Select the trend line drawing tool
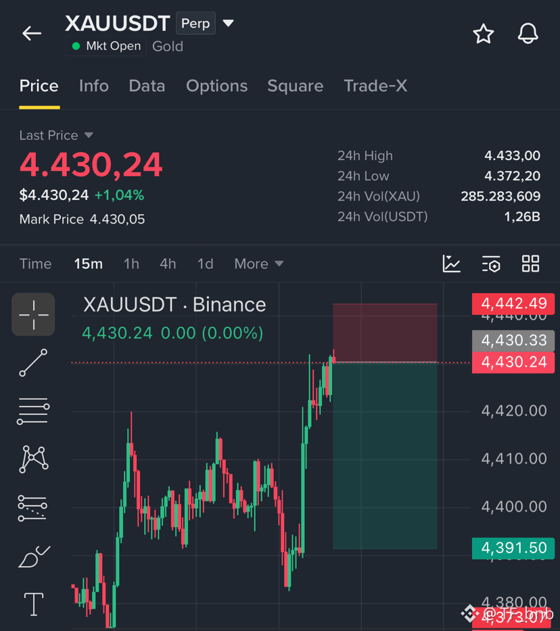560x631 pixels. pyautogui.click(x=33, y=363)
